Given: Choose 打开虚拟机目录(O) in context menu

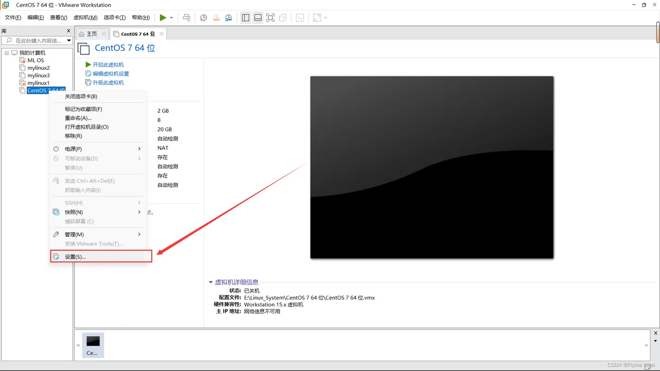Looking at the screenshot, I should [98, 127].
